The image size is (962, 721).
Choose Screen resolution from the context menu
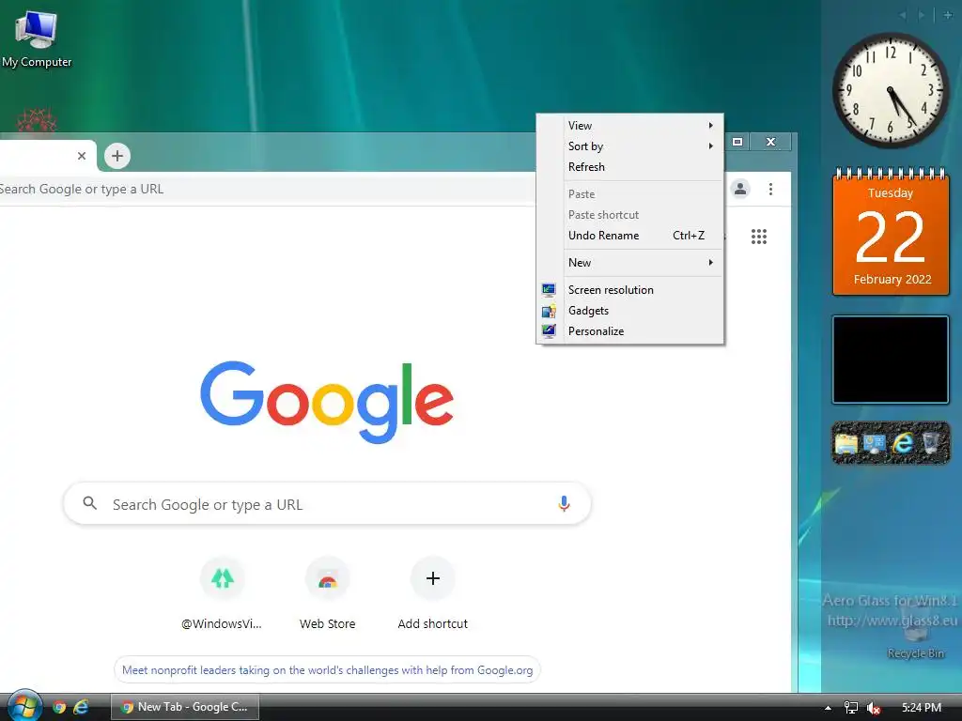coord(642,290)
